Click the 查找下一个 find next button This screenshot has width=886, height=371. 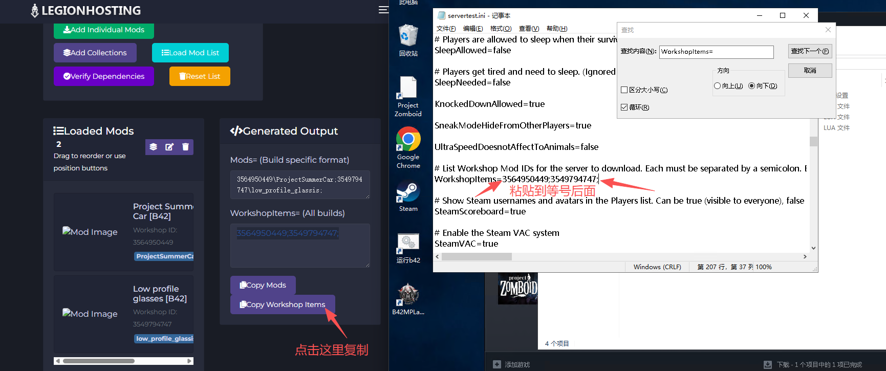(x=810, y=51)
